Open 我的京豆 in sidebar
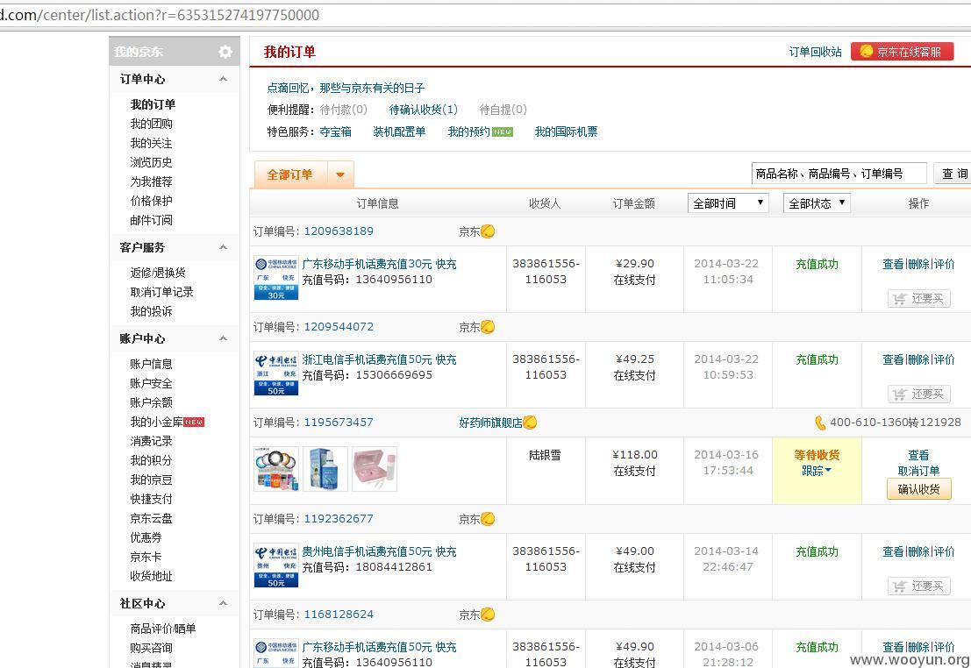Screen dimensions: 971x668 [x=151, y=480]
